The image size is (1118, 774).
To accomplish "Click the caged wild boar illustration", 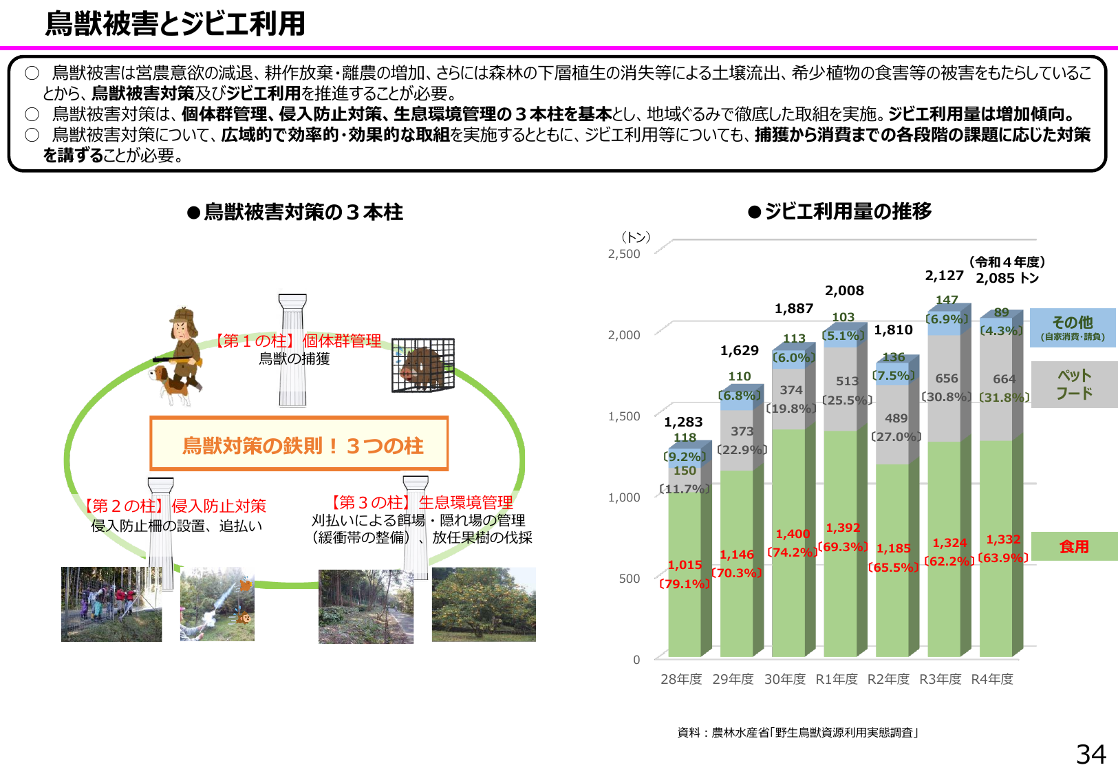I will tap(422, 365).
